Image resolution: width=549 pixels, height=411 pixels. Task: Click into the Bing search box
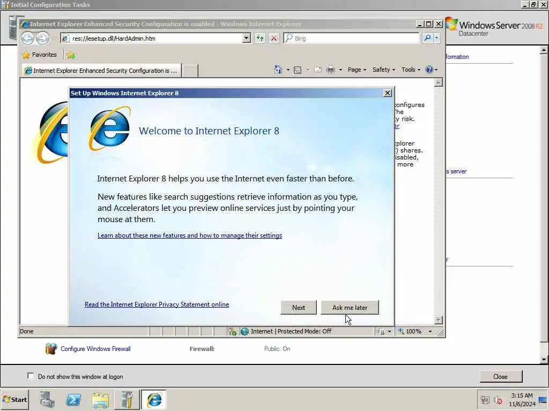tap(351, 38)
